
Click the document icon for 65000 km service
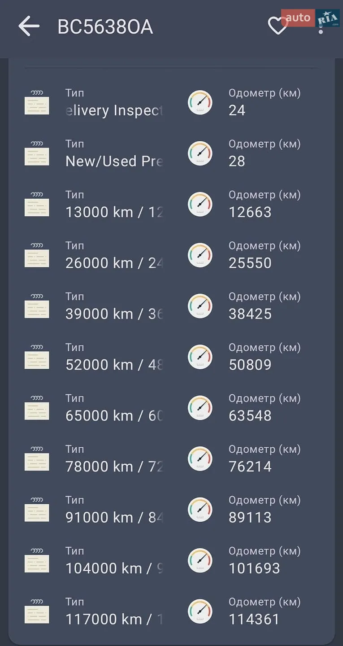37,407
